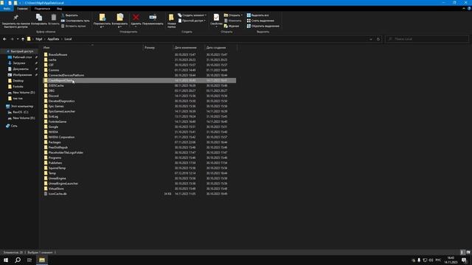Select This PC (Этот компьютер) in sidebar
This screenshot has width=472, height=265.
(20, 106)
